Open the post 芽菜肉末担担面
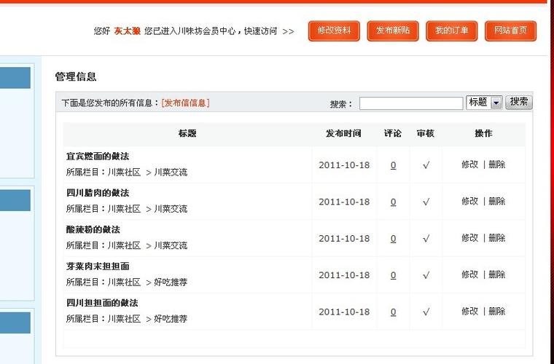 tap(98, 266)
